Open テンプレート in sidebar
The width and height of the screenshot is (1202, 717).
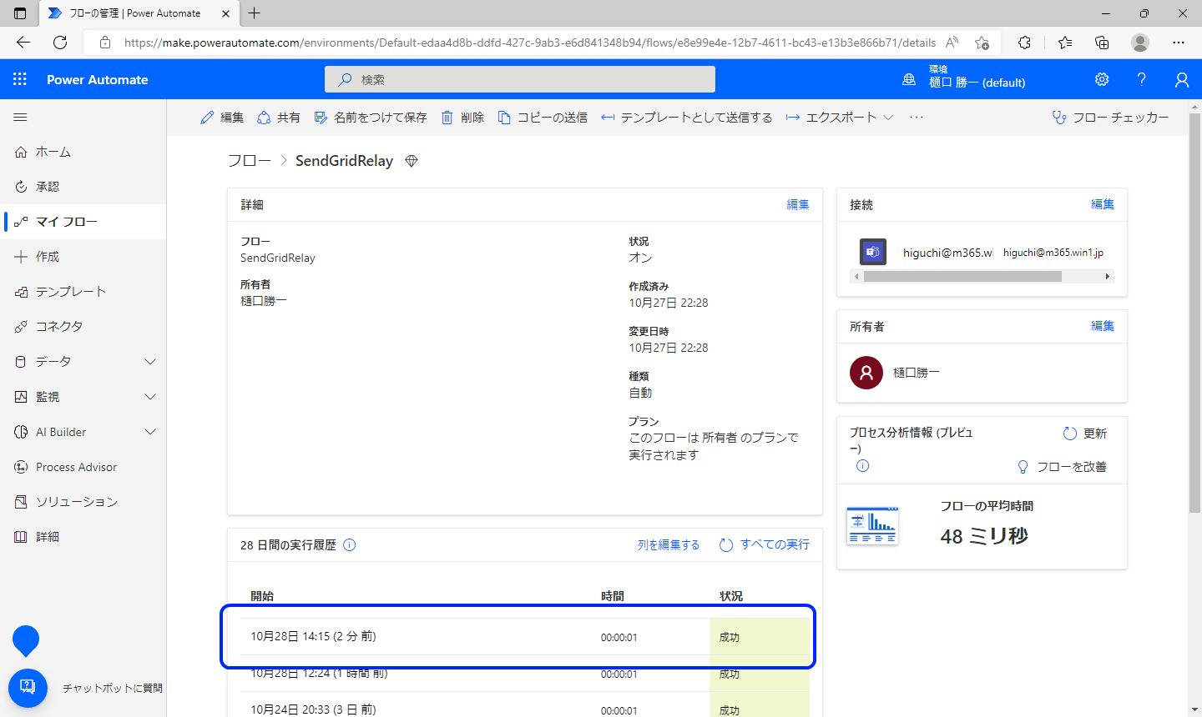coord(83,292)
